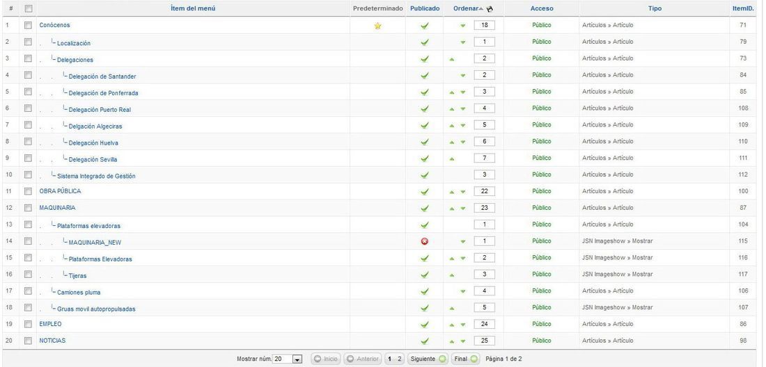766x367 pixels.
Task: Click order field of NOTICIAS showing 25
Action: (484, 341)
